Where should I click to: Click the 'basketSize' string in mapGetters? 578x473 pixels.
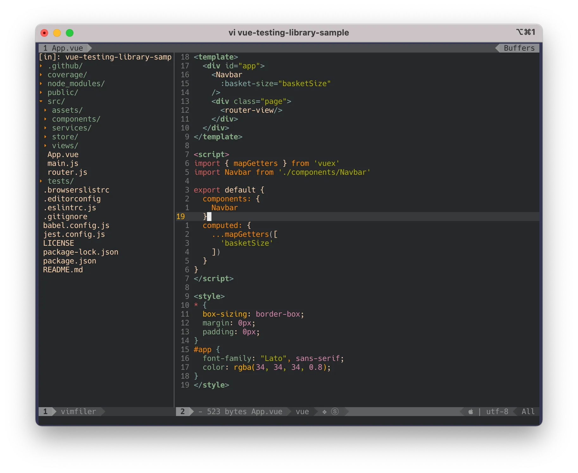point(247,243)
